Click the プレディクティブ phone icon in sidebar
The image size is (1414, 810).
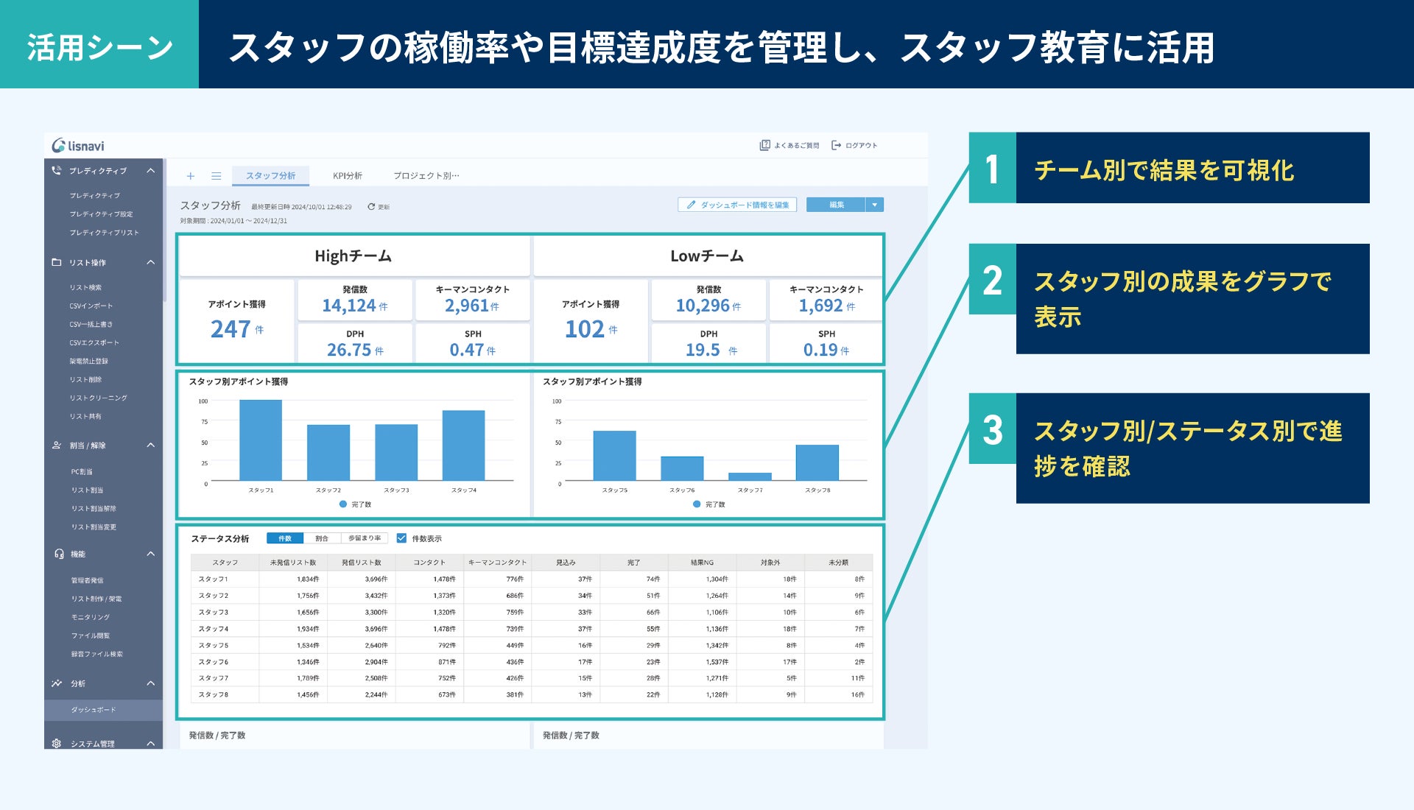pos(57,171)
